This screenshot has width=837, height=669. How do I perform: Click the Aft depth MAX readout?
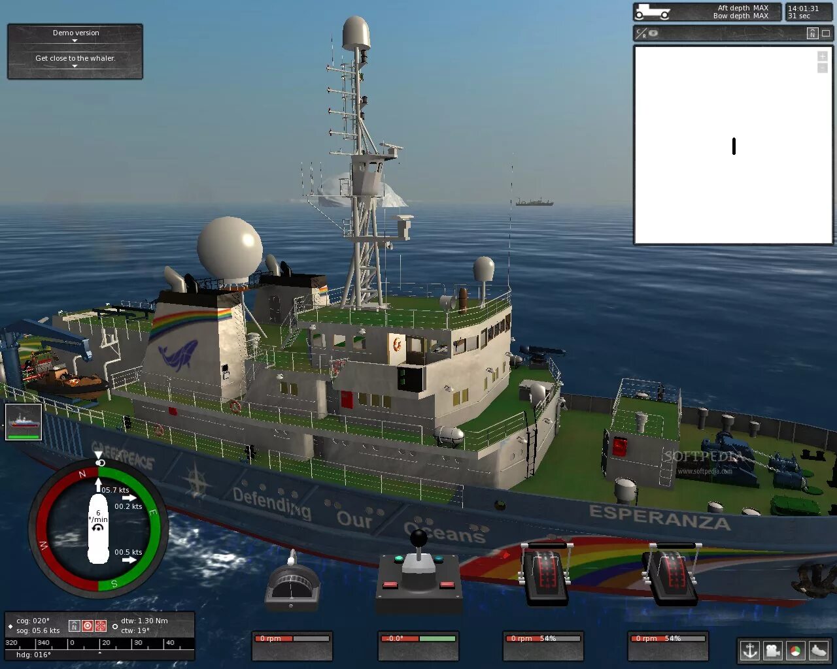pyautogui.click(x=743, y=8)
